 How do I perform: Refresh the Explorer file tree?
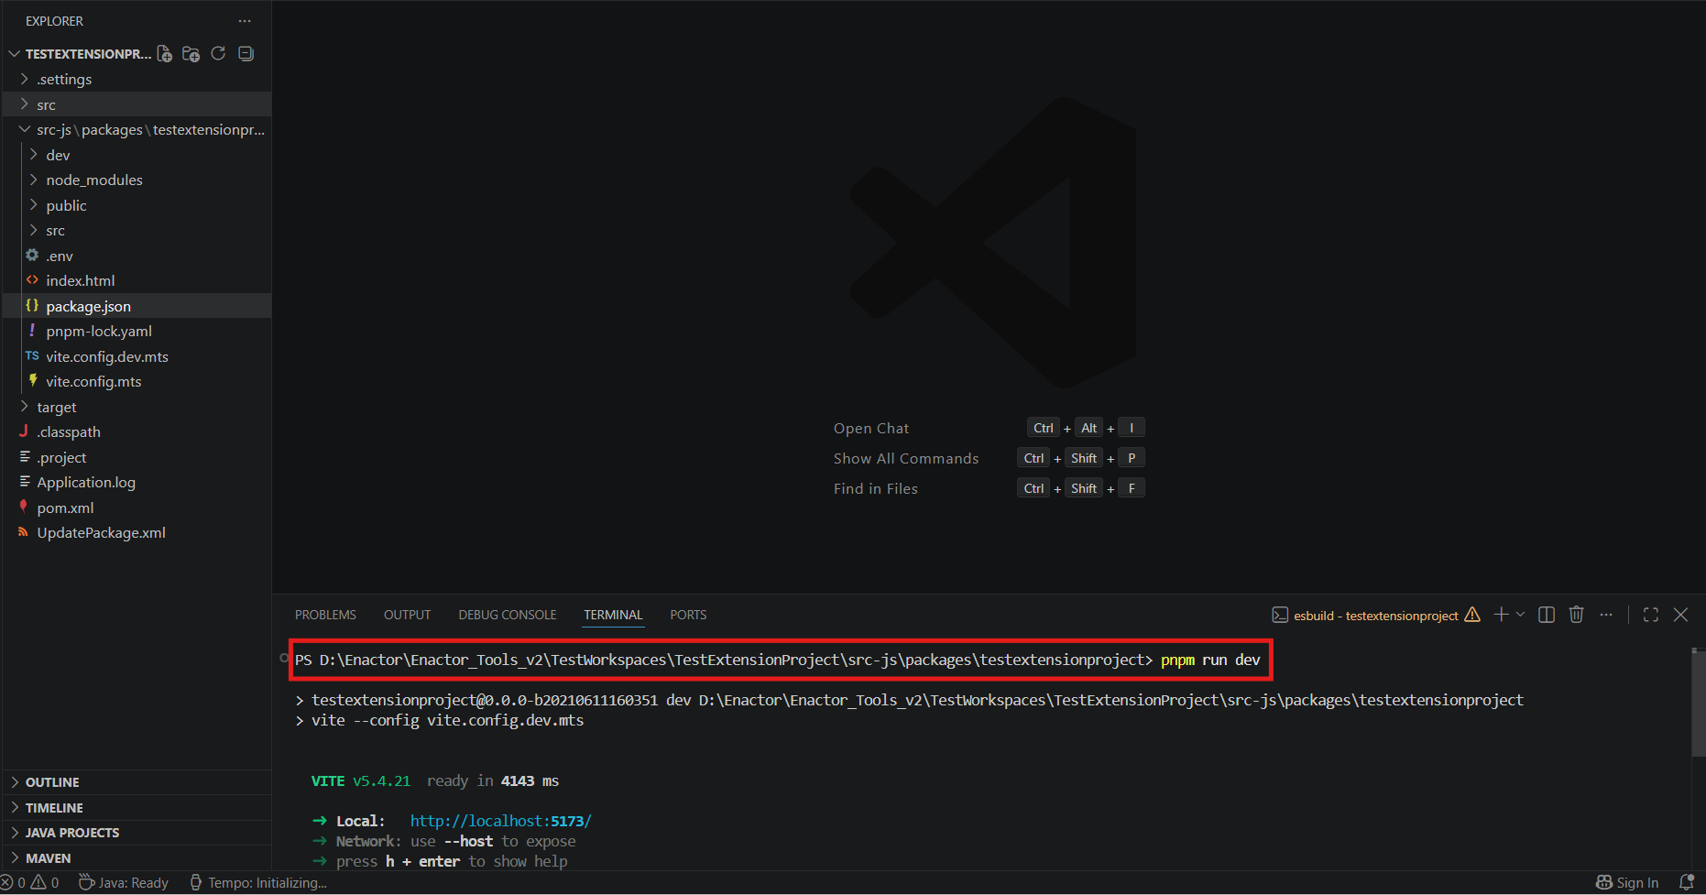click(x=218, y=54)
